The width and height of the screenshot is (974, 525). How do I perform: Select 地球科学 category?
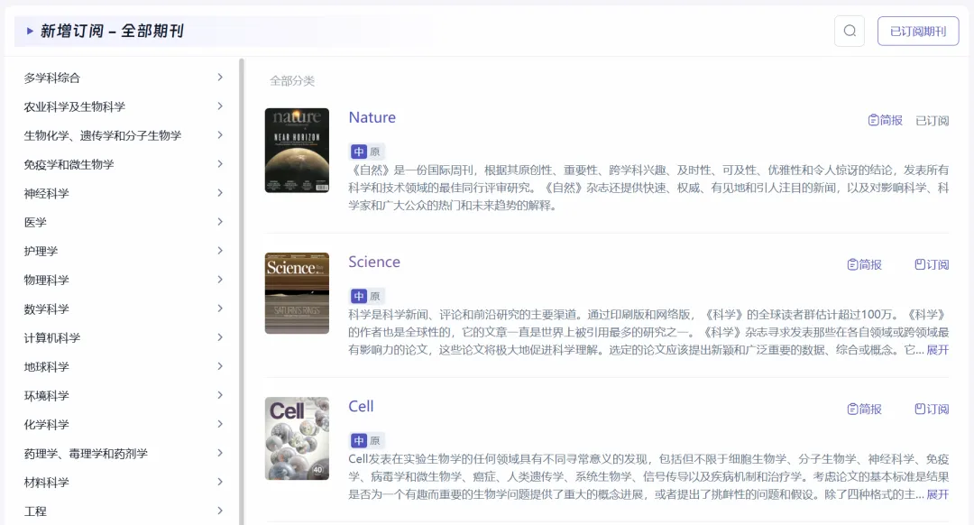[47, 366]
